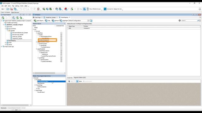
Task: Click the Connect to Zephyr for Jira icon
Action: (x=105, y=9)
